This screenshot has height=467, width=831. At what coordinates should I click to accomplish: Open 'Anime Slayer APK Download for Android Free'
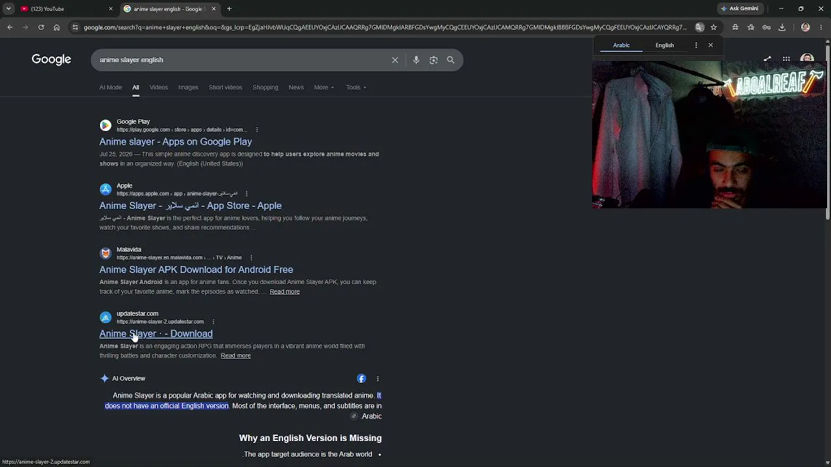196,270
